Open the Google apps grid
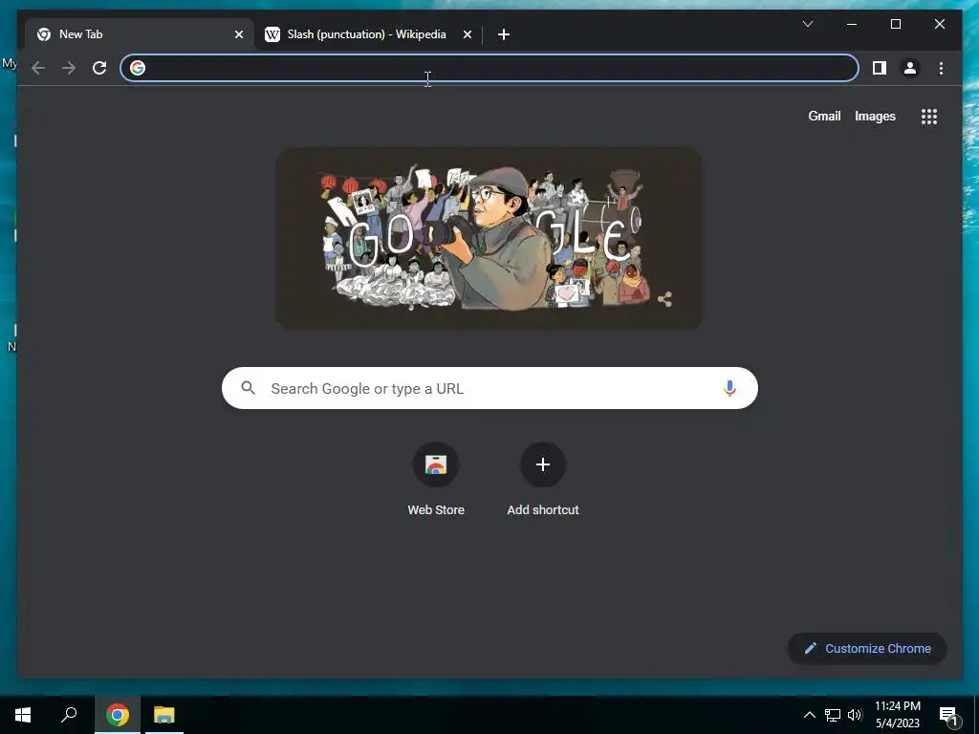Screen dimensions: 979x734 pos(929,117)
